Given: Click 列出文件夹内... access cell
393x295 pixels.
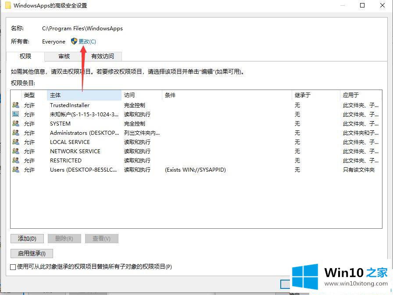Looking at the screenshot, I should click(142, 133).
